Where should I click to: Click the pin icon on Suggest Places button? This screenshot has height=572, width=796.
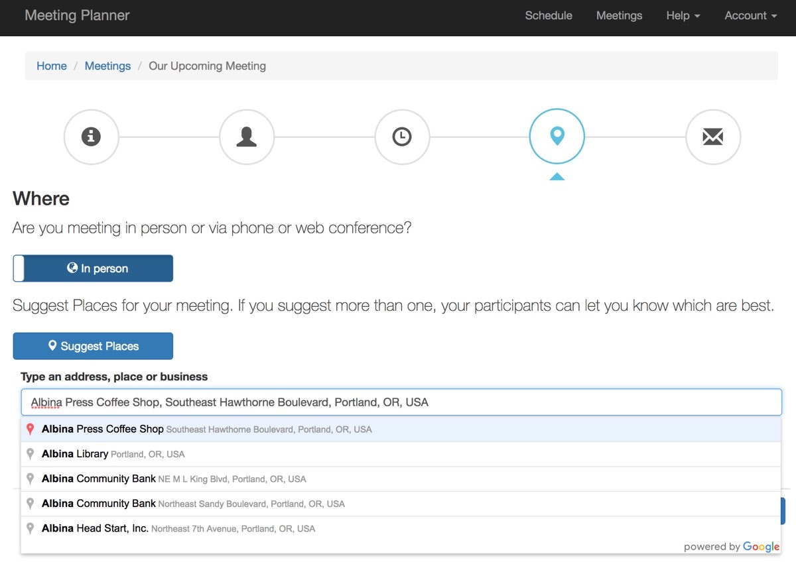pos(53,345)
